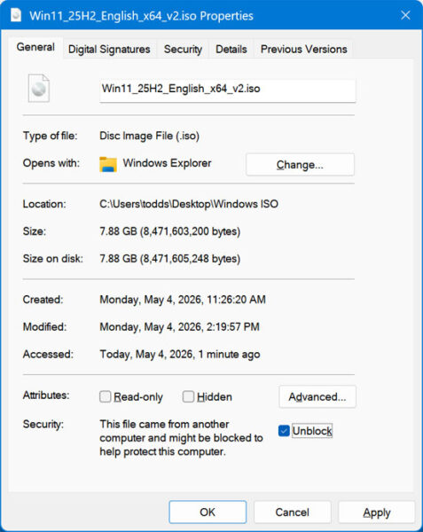Open the Previous Versions tab
The image size is (423, 532).
tap(303, 49)
